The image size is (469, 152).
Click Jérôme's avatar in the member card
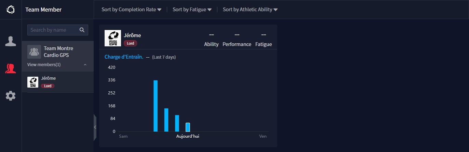(x=112, y=38)
